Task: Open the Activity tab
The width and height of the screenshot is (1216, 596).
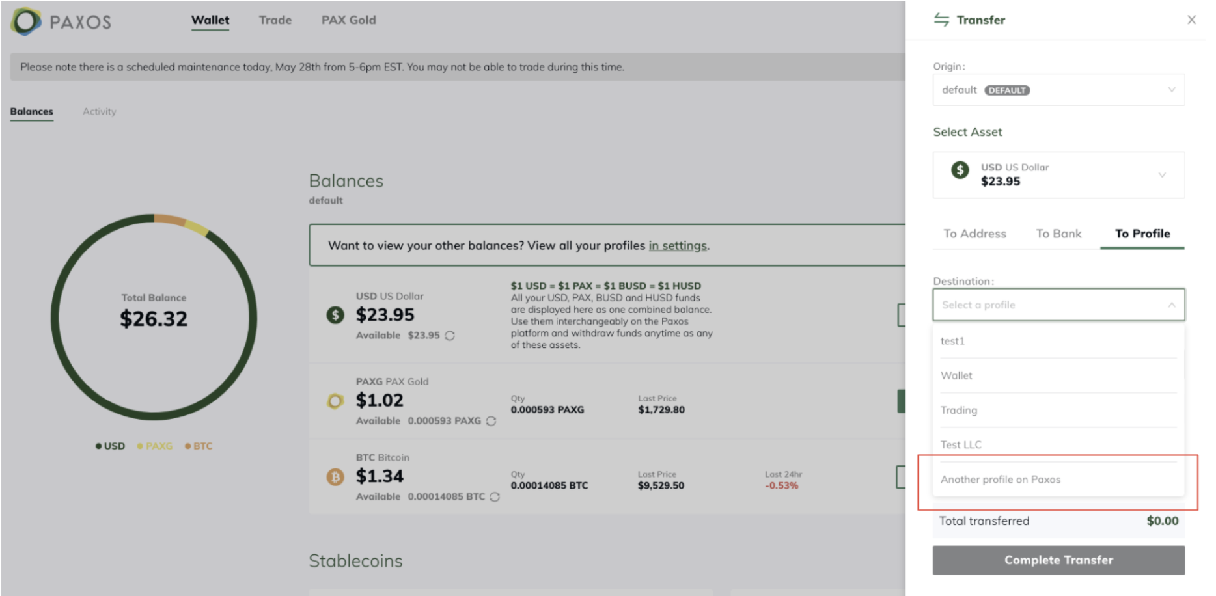Action: tap(99, 111)
